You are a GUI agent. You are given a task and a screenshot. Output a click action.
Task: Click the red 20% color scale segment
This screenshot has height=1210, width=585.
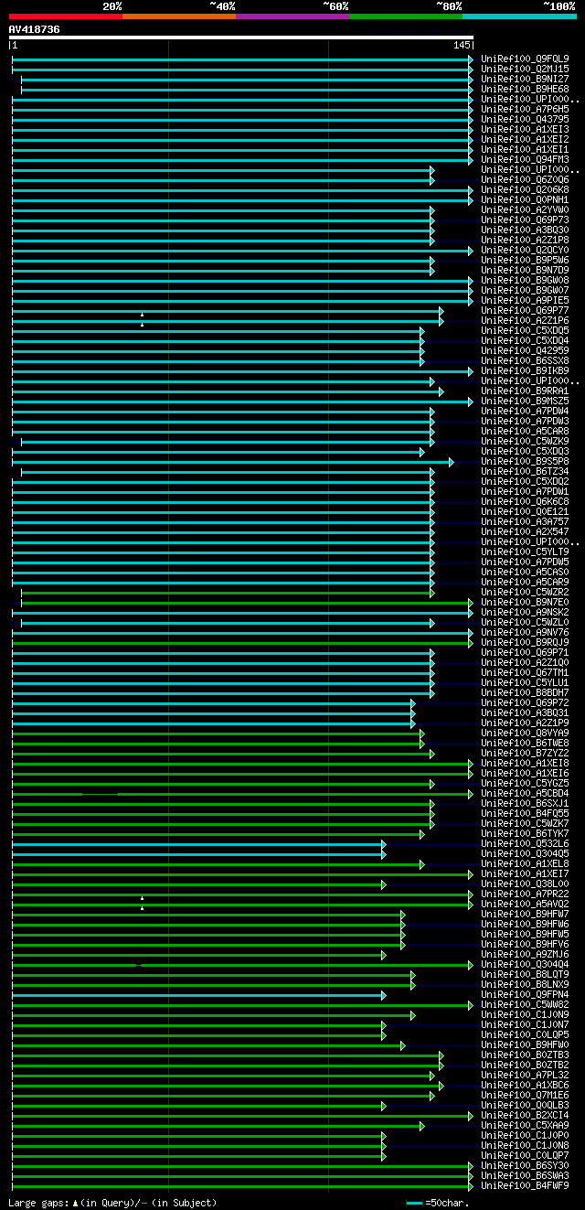coord(66,16)
